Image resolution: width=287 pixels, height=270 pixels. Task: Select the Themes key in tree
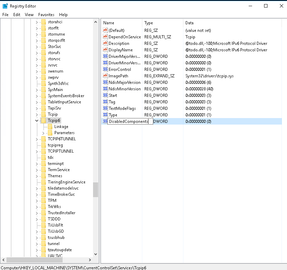pyautogui.click(x=55, y=176)
